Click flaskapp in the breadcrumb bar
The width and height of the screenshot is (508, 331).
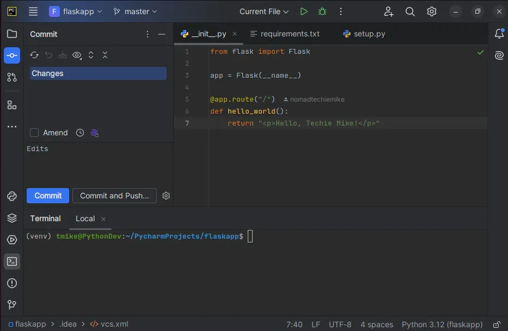27,324
